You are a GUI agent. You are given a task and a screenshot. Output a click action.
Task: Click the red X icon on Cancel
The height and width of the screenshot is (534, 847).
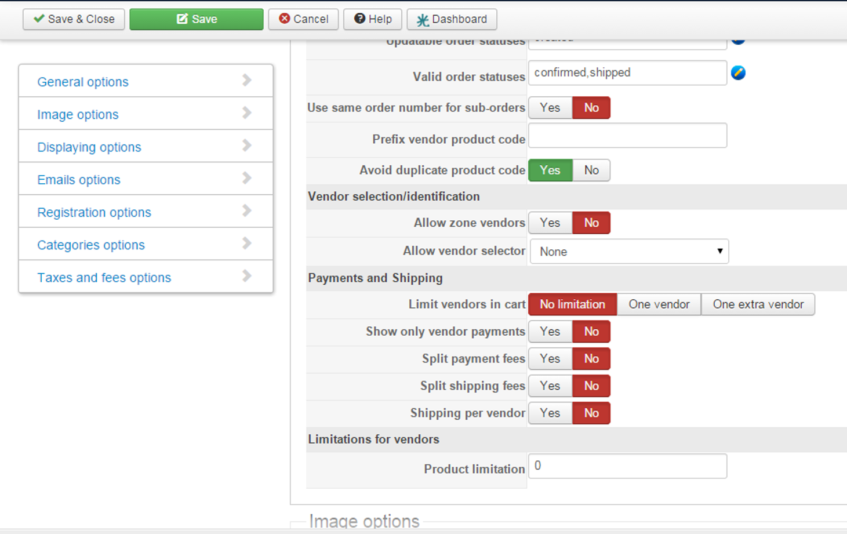coord(284,19)
